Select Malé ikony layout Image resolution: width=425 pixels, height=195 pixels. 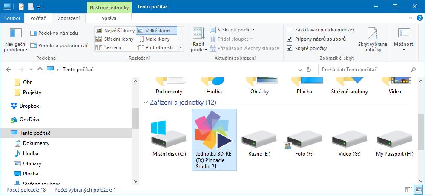click(x=153, y=39)
